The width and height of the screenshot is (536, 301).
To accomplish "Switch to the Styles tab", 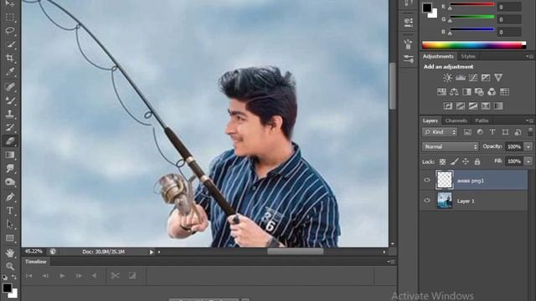I will [x=468, y=56].
